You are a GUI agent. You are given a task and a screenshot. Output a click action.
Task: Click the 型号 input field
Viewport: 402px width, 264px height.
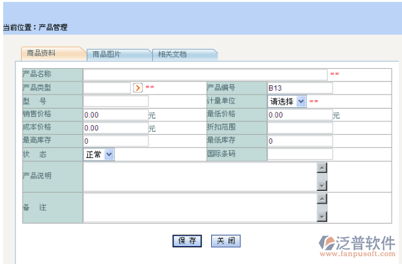(x=116, y=101)
